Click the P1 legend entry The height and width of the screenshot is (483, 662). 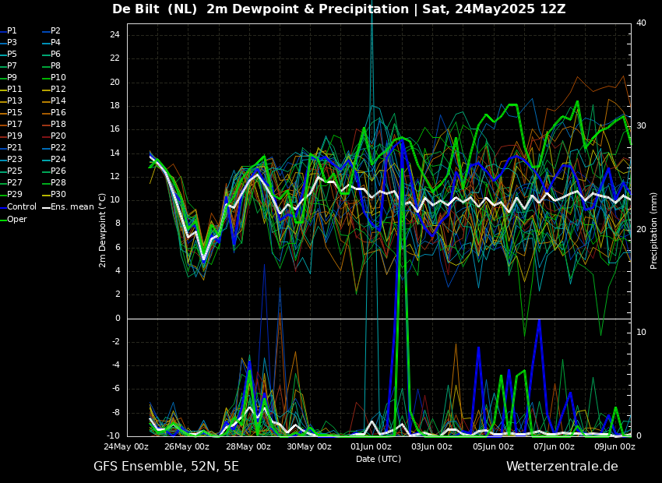pyautogui.click(x=12, y=31)
